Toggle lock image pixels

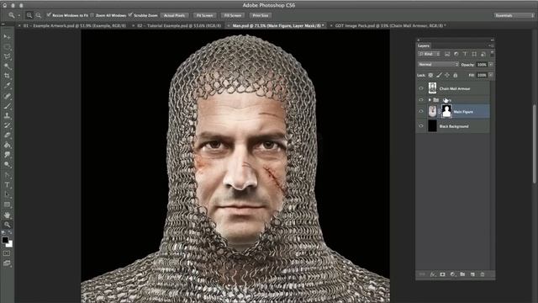click(x=439, y=75)
